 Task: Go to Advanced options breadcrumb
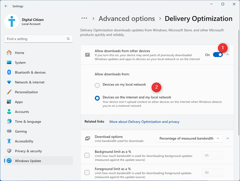(x=127, y=19)
